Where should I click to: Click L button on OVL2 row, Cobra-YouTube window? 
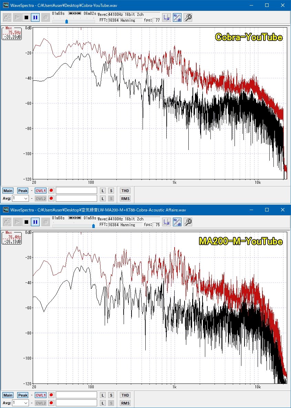[x=103, y=199]
